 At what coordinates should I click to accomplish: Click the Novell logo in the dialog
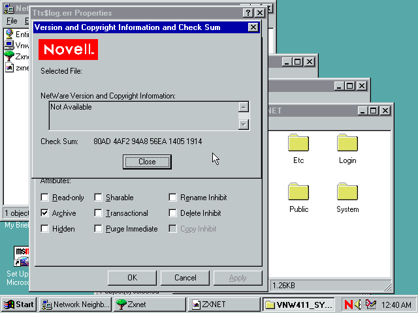click(68, 50)
